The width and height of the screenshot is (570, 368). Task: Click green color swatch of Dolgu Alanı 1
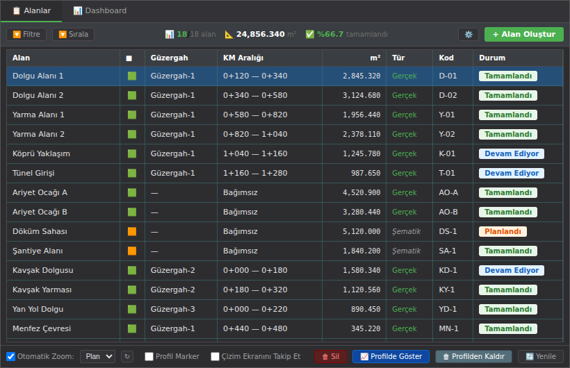click(132, 76)
